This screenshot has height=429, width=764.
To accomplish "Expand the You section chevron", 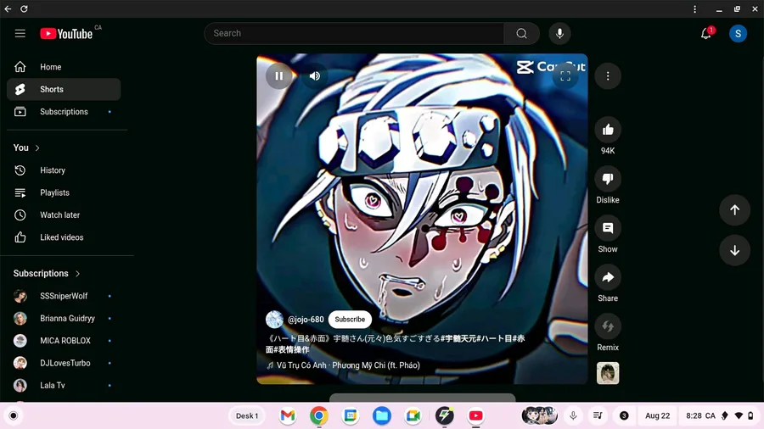I will click(37, 148).
